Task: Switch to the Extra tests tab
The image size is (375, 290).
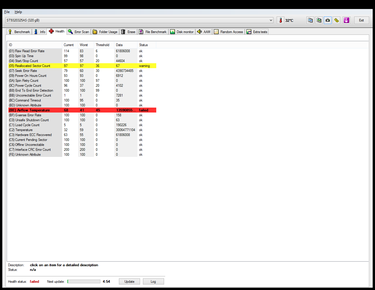Action: tap(257, 32)
